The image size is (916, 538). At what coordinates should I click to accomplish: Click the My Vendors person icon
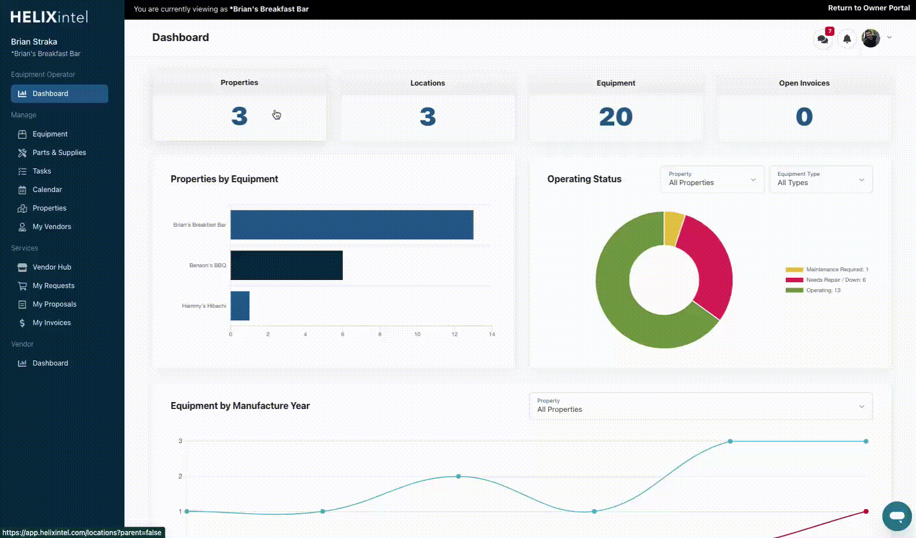point(22,227)
